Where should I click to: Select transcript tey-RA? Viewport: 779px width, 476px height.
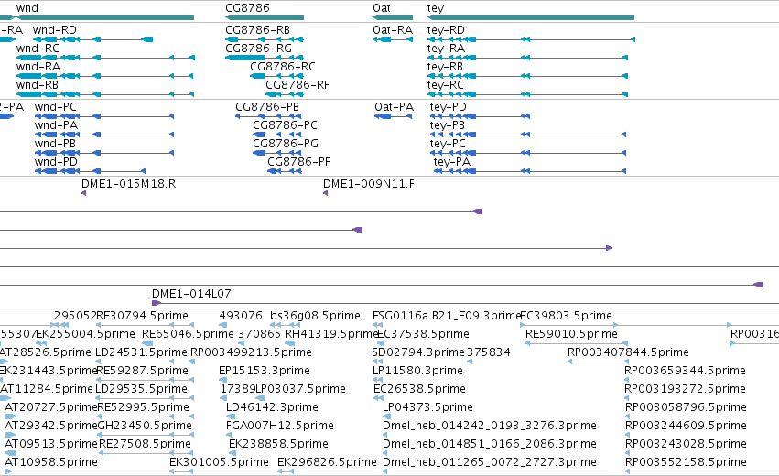coord(446,49)
